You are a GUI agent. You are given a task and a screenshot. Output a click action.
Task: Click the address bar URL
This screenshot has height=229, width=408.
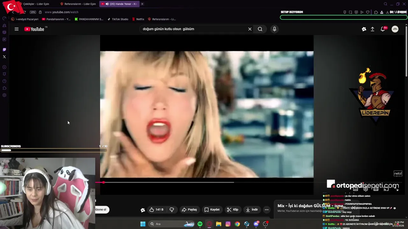point(62,12)
